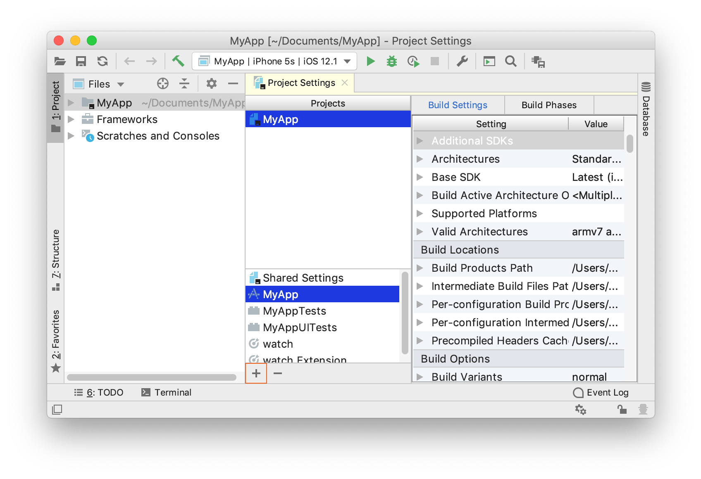Screen dimensions: 701x479
Task: Open the run anything console icon
Action: pos(489,62)
